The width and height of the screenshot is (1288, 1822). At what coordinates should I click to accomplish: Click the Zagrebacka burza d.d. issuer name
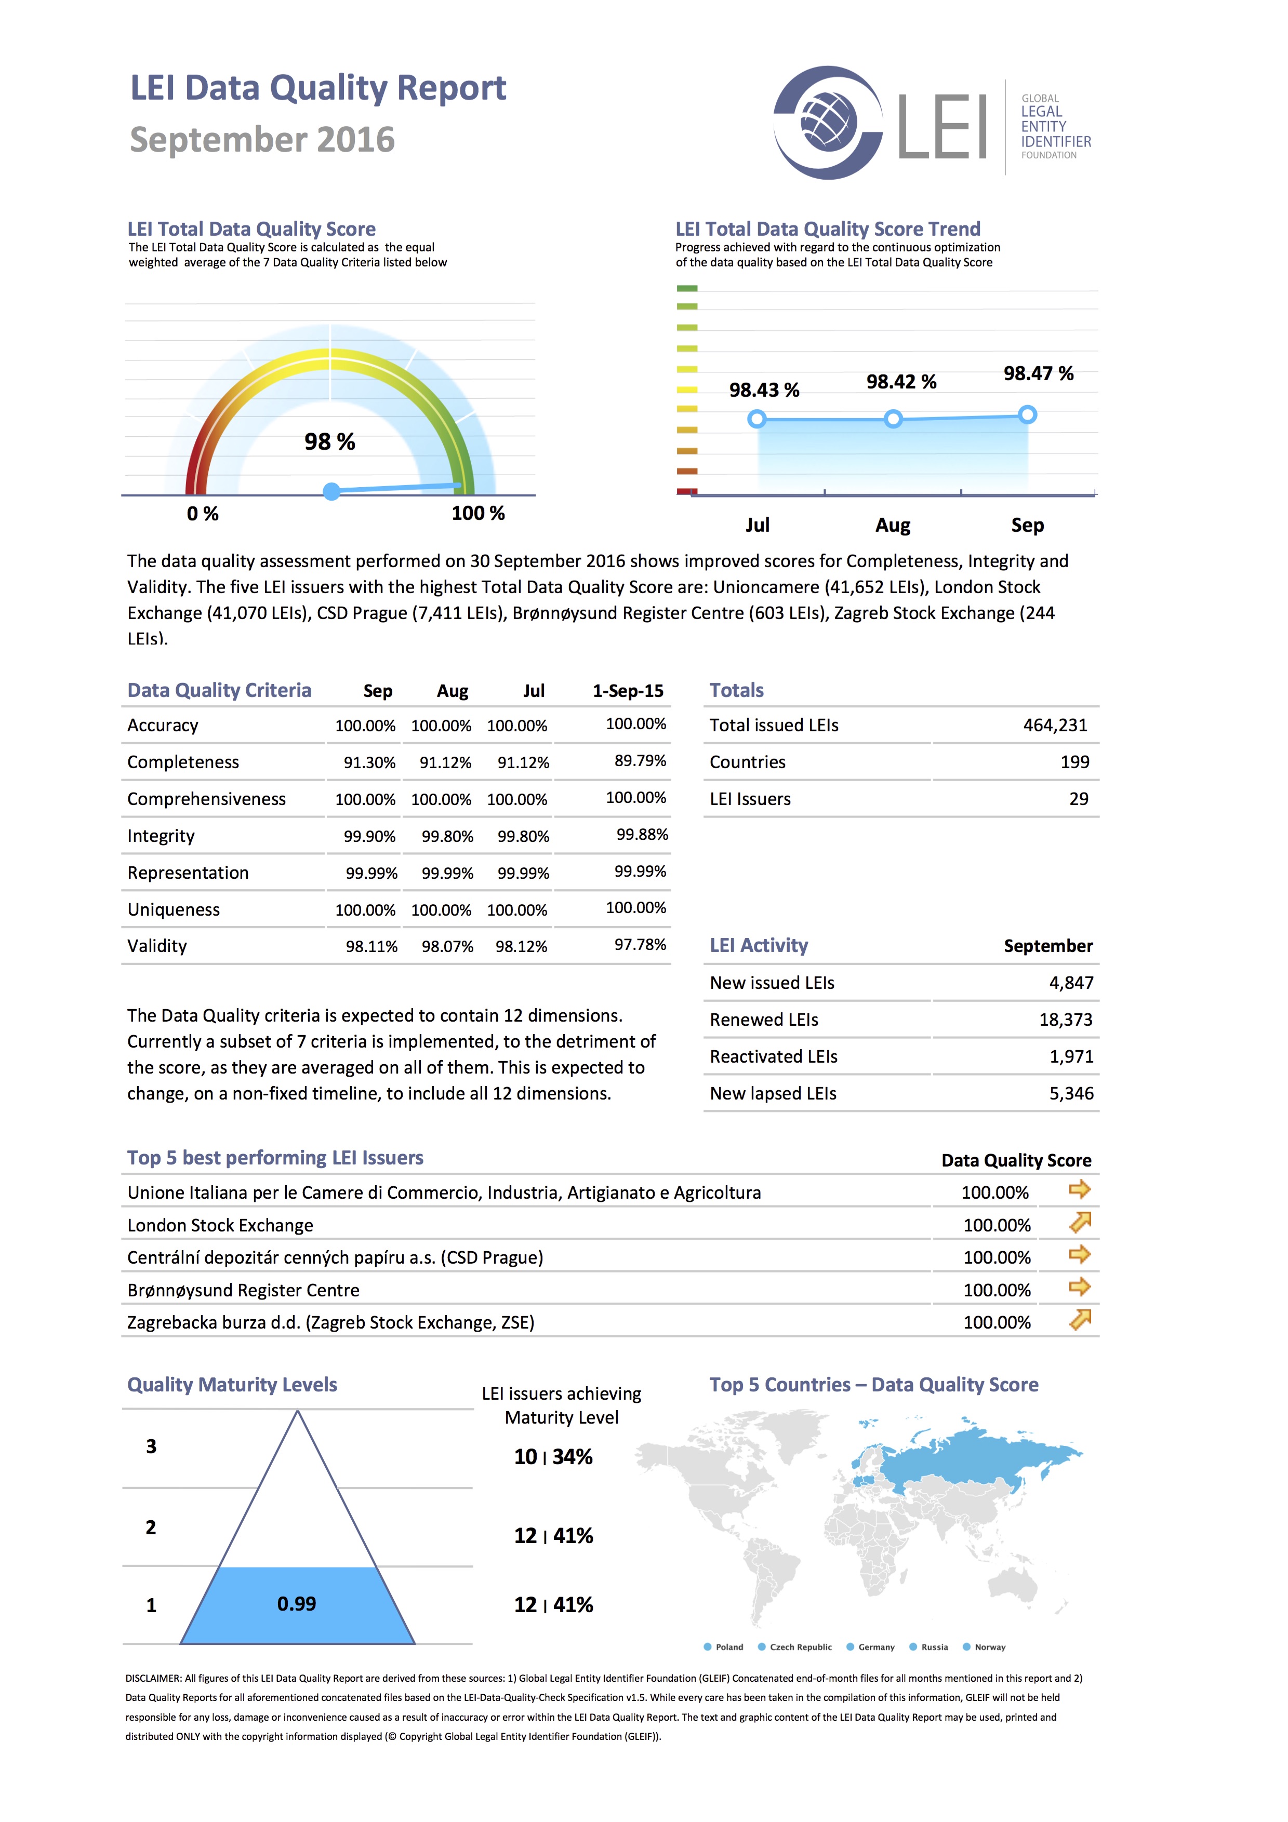coord(330,1323)
